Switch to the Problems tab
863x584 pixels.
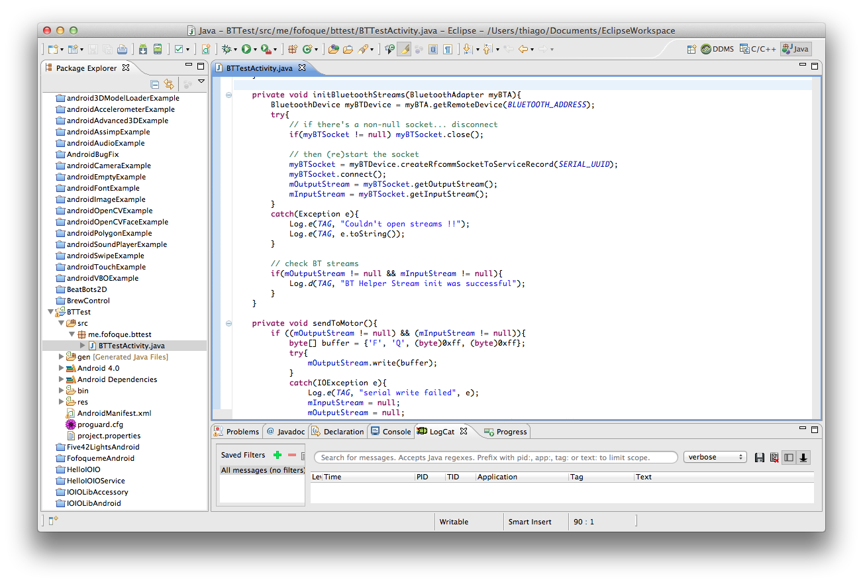tap(237, 432)
